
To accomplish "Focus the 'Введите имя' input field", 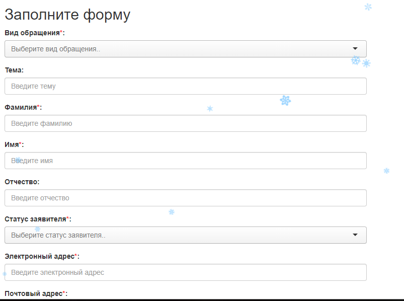I will click(x=186, y=161).
